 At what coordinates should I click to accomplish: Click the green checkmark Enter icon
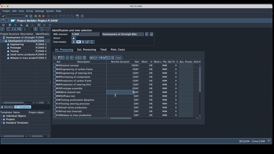(x=3, y=16)
